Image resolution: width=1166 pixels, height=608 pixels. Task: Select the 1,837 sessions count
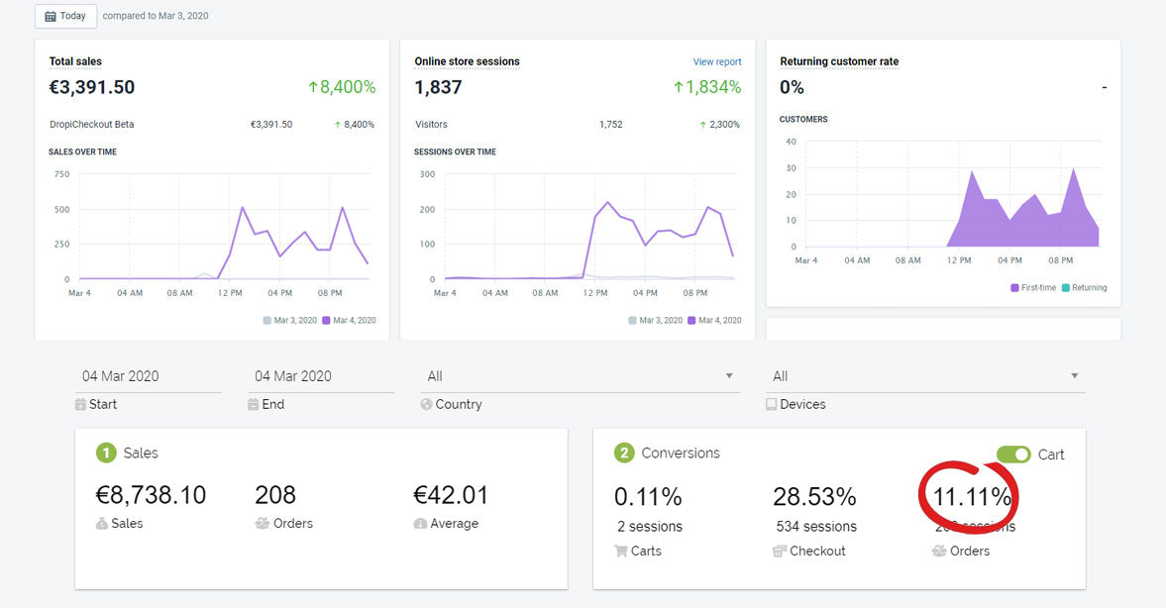coord(438,87)
